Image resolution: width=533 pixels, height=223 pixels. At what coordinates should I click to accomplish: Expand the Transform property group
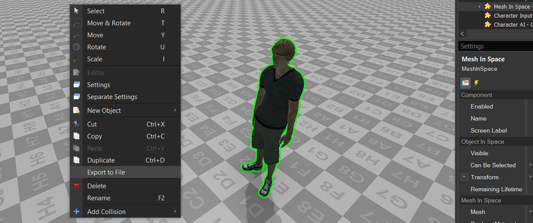click(464, 177)
